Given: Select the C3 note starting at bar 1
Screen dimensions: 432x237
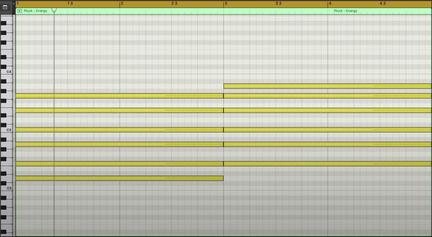Looking at the screenshot, I should [119, 130].
